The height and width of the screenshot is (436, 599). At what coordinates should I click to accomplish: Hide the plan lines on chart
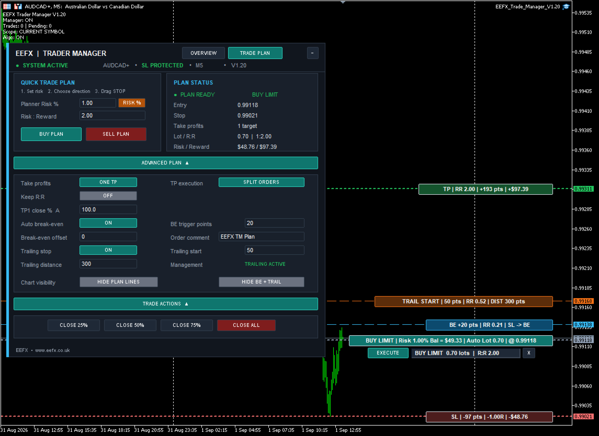[x=118, y=282]
